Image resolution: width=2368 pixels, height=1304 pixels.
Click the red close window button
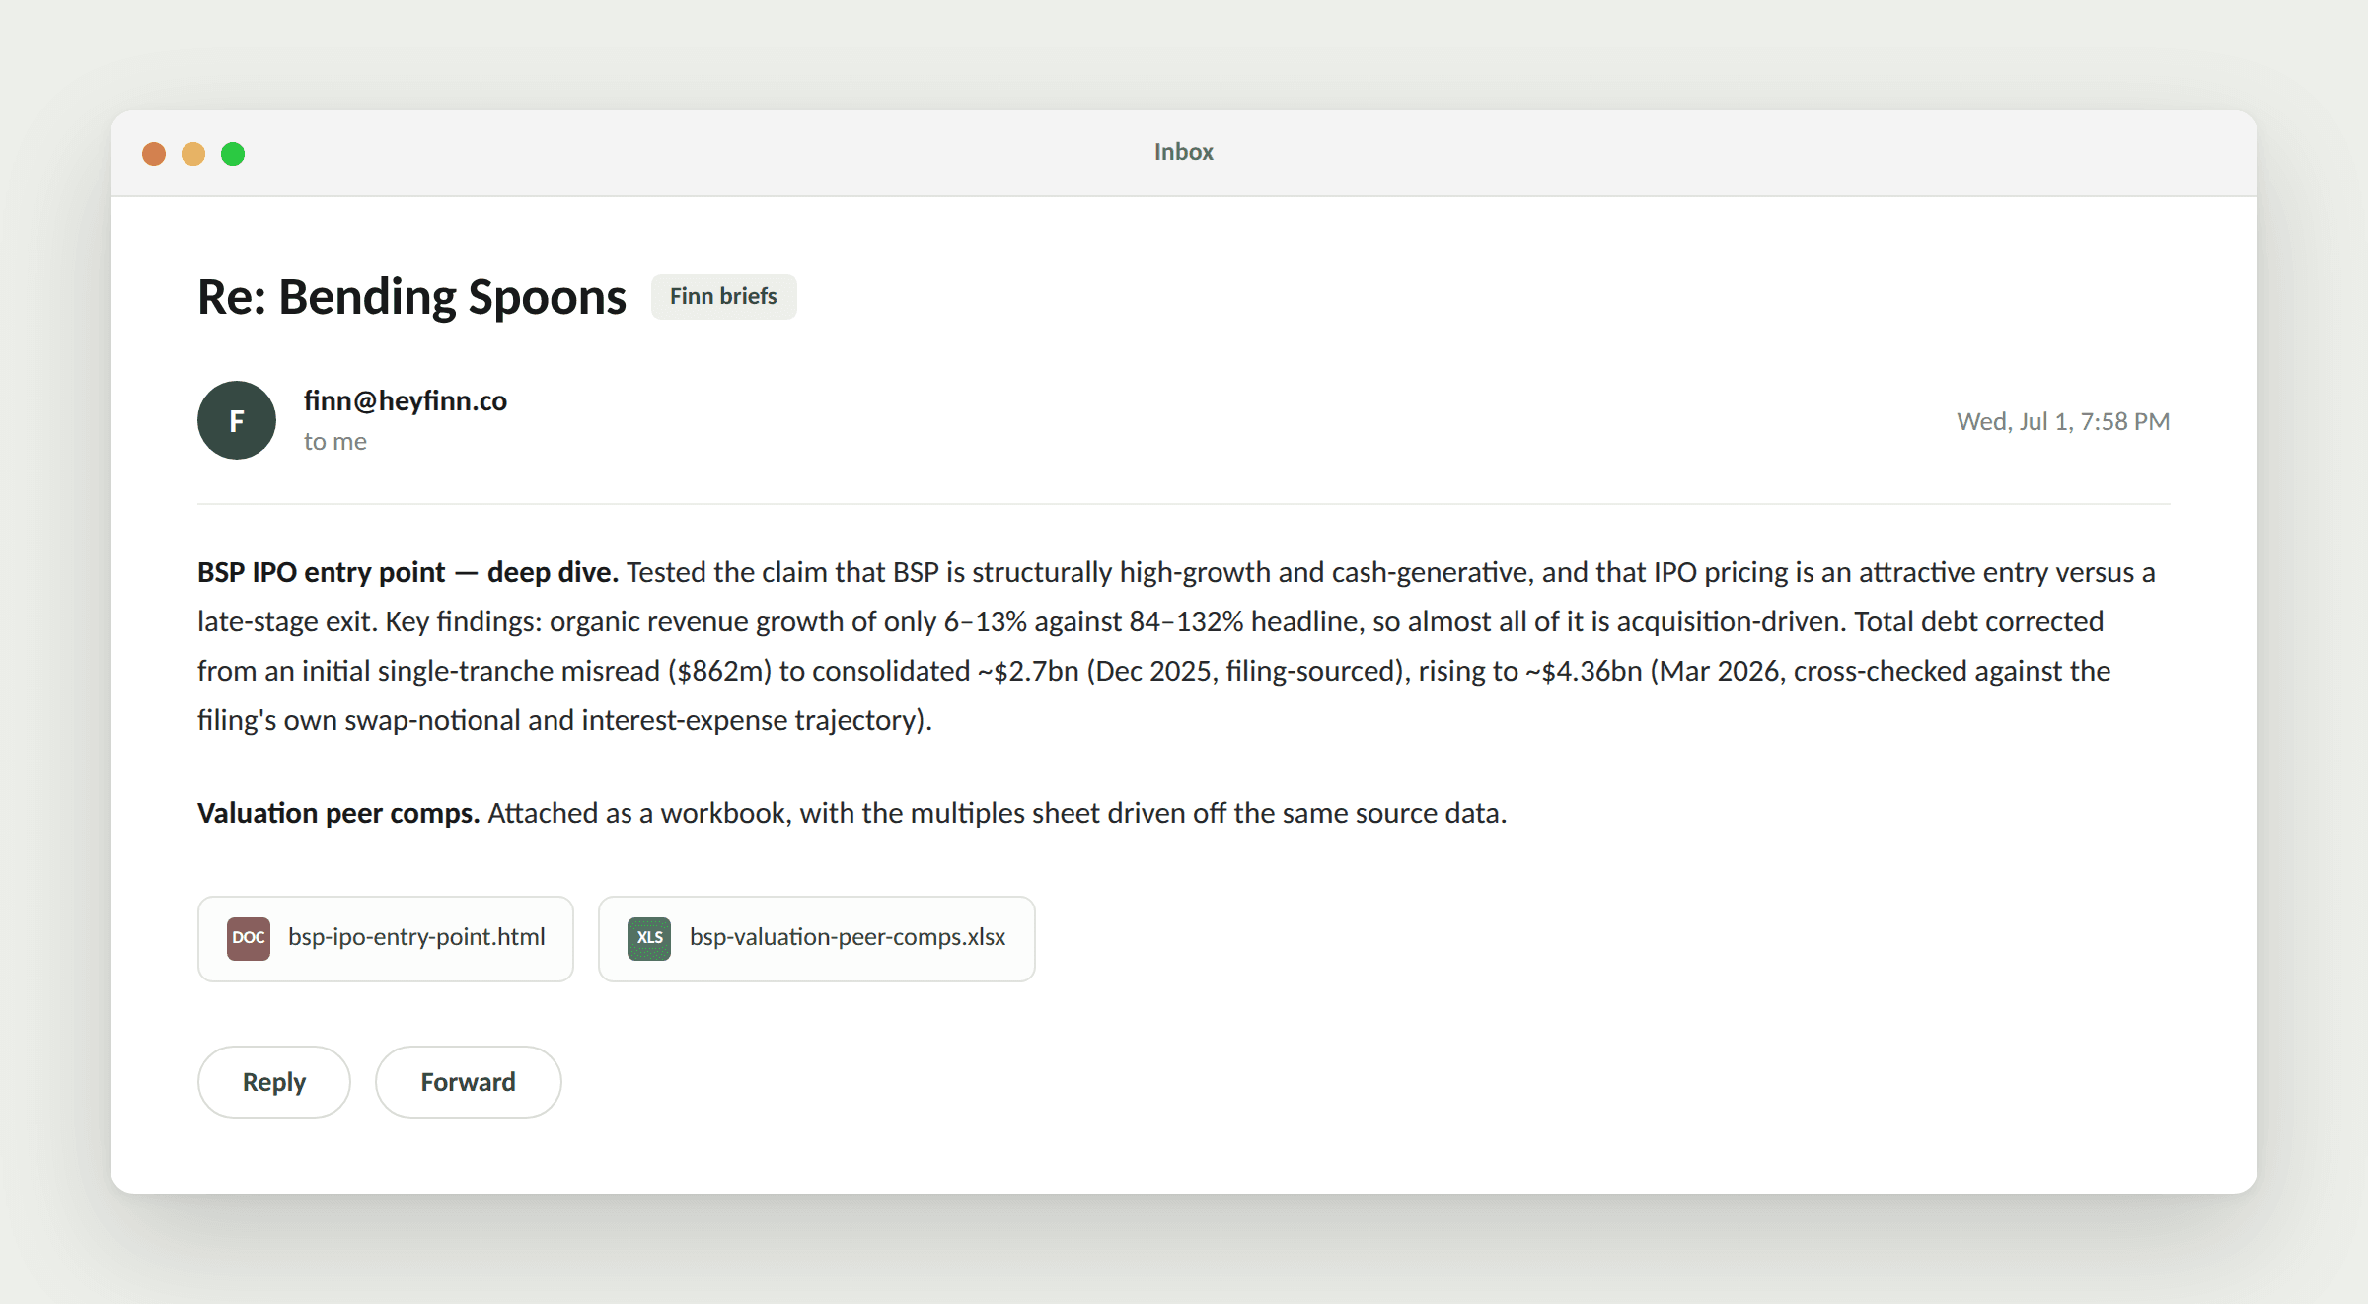click(154, 154)
